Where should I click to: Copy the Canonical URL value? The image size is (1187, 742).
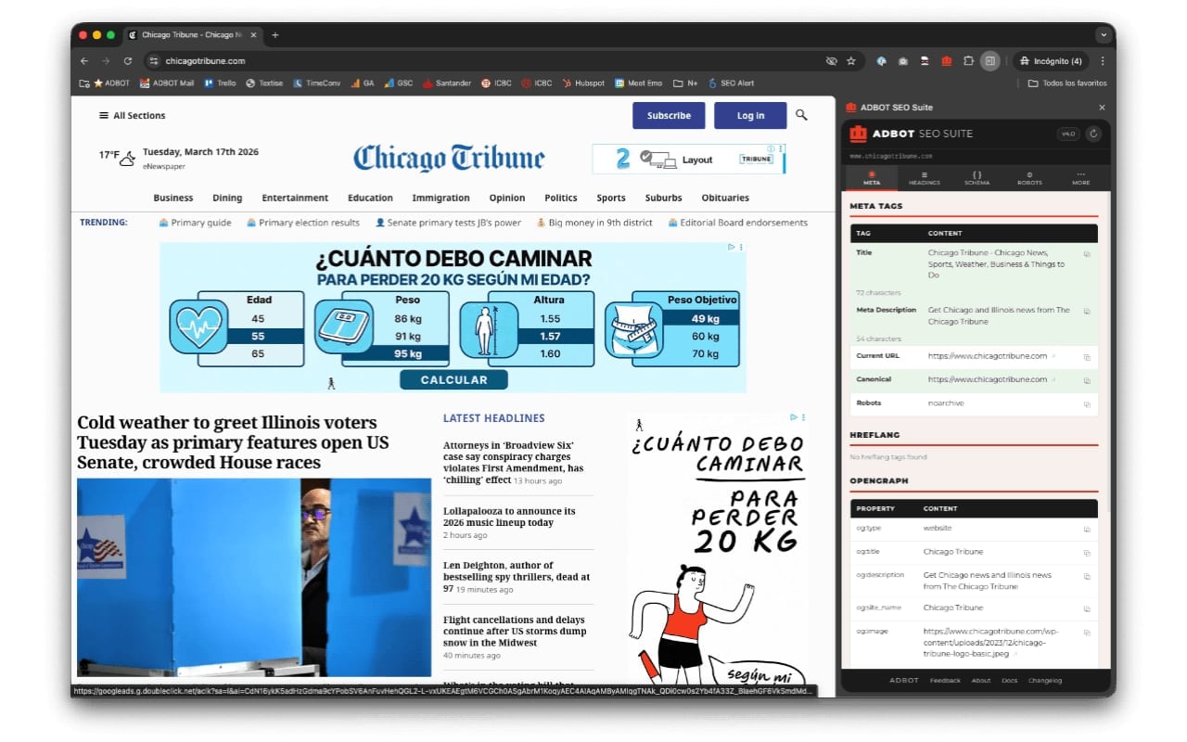click(1087, 380)
